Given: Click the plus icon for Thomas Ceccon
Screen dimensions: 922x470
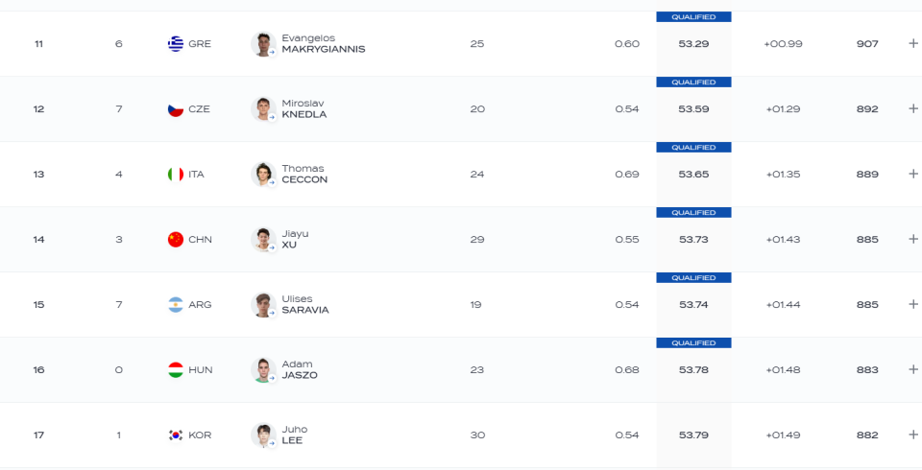Looking at the screenshot, I should point(913,174).
